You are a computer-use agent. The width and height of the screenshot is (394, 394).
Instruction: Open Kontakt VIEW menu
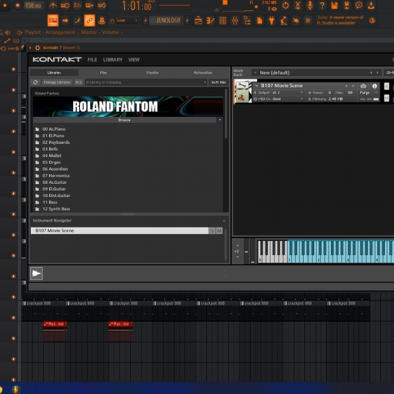[134, 60]
